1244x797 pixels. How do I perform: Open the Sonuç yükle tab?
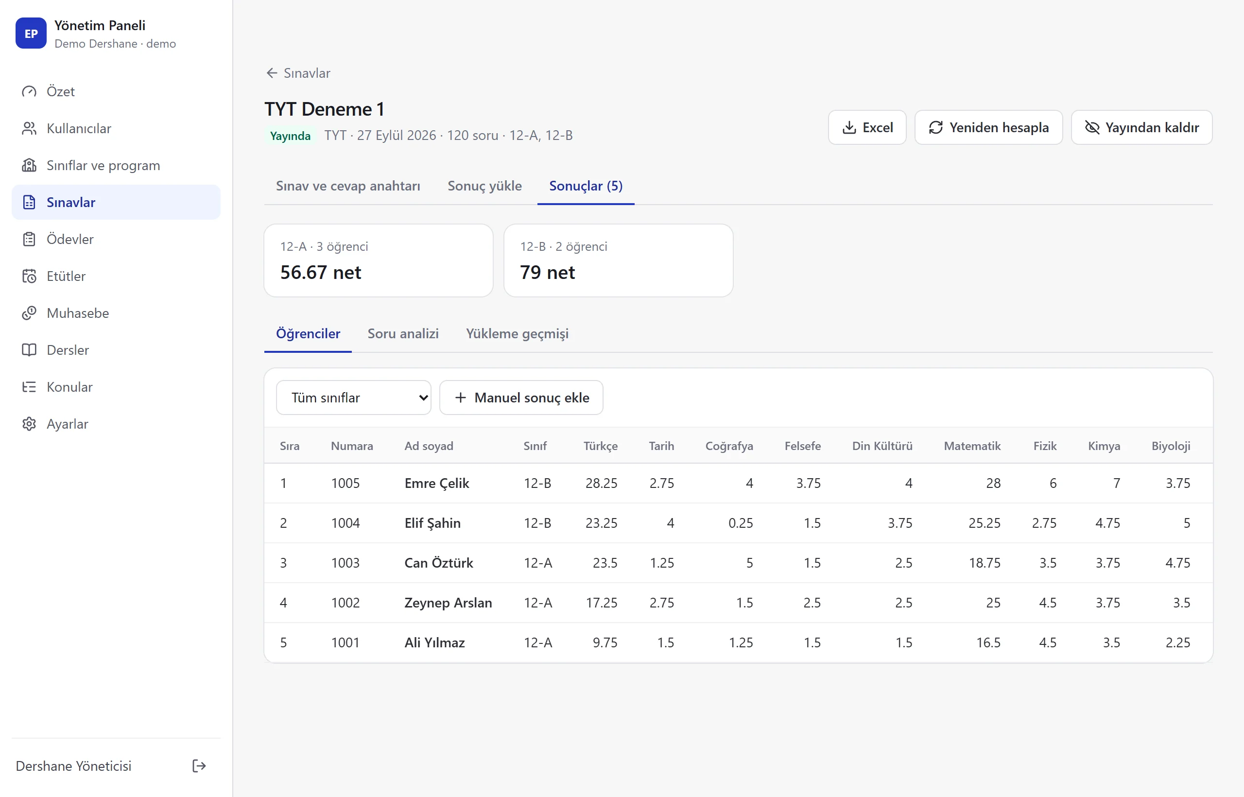pos(484,186)
